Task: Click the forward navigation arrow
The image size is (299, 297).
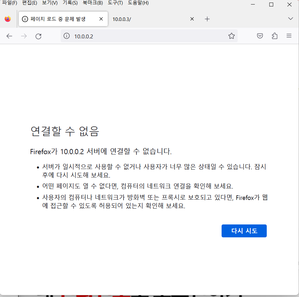Action: (x=24, y=36)
